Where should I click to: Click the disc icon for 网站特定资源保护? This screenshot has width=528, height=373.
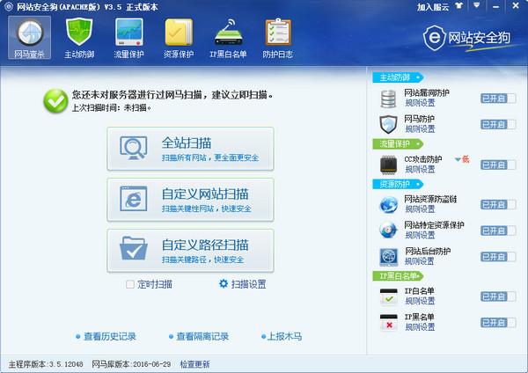click(x=388, y=230)
